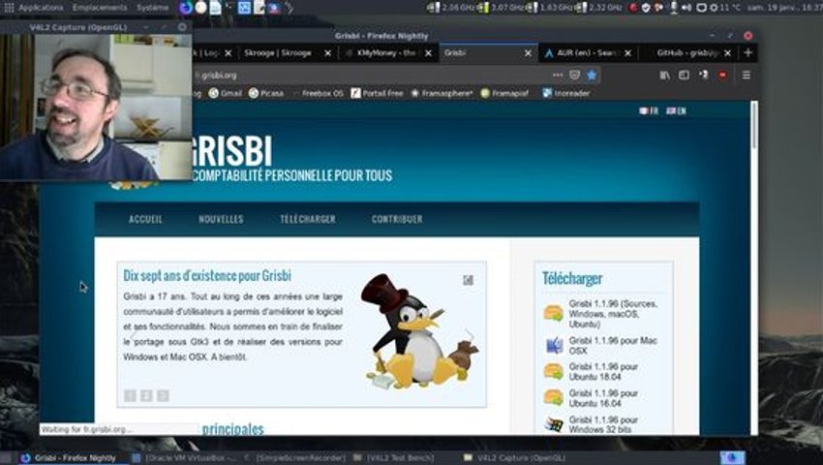Open the ACCUEIL navigation item
This screenshot has height=465, width=823.
(145, 219)
